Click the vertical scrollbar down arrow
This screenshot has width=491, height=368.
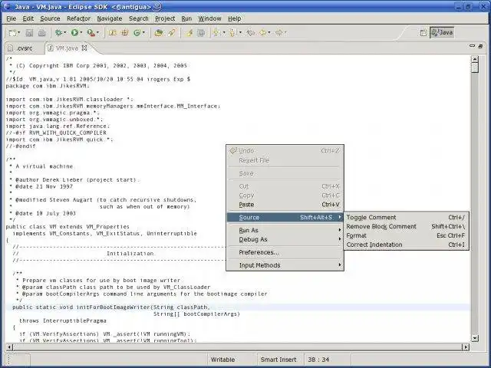click(475, 338)
